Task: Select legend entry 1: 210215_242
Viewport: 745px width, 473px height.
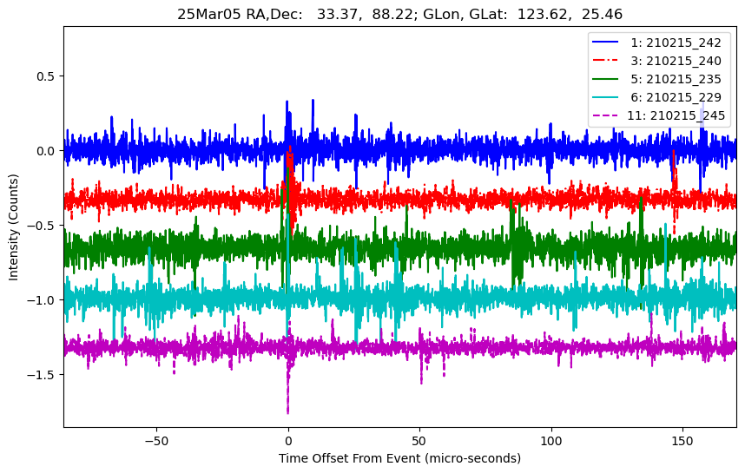Action: tap(657, 43)
